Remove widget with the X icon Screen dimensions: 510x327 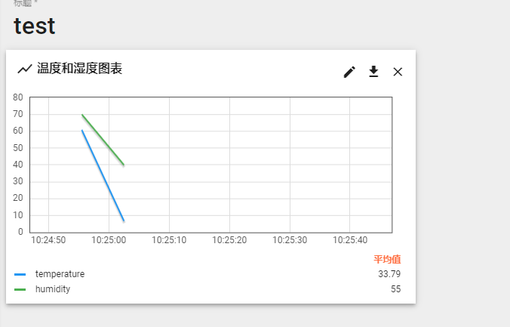click(398, 72)
